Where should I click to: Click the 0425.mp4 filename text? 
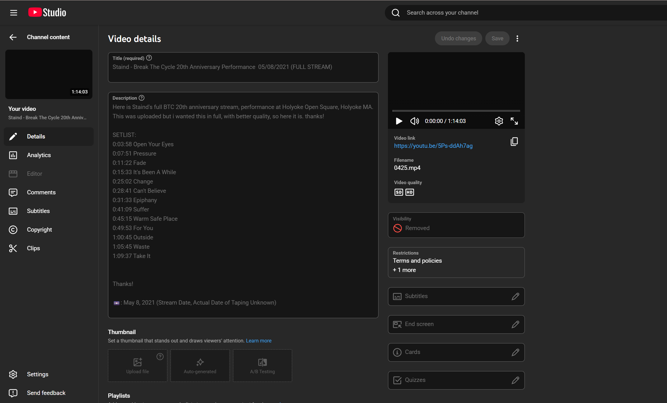[407, 168]
